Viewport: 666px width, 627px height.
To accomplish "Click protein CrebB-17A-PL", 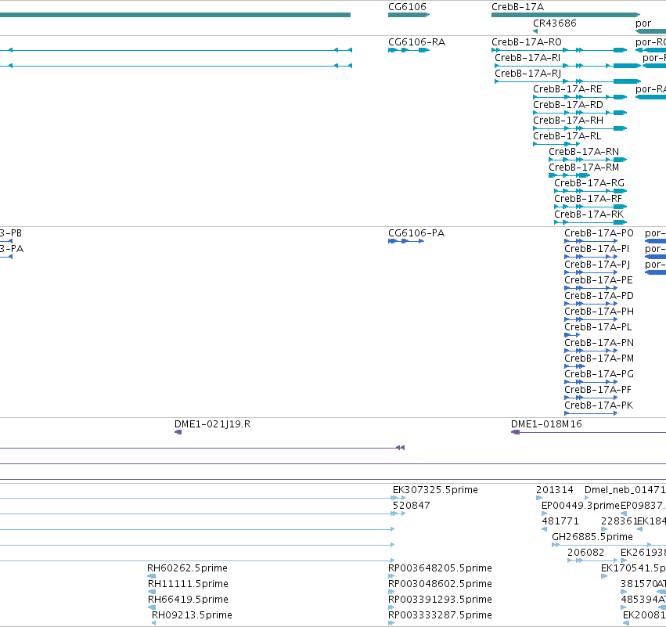I will pyautogui.click(x=598, y=327).
